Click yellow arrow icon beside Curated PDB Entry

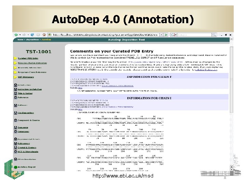[15, 58]
